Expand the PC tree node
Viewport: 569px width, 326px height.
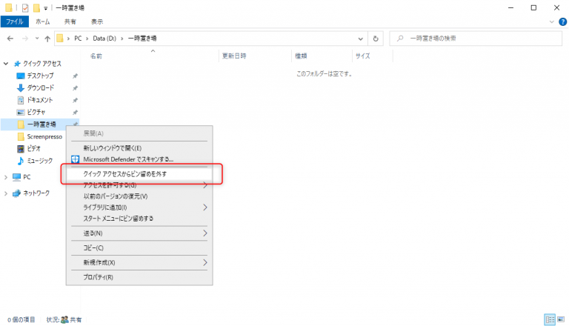point(6,177)
